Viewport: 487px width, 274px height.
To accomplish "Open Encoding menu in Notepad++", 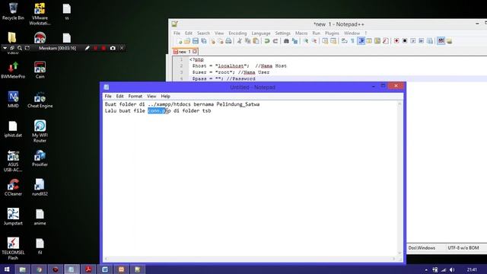I will 237,33.
